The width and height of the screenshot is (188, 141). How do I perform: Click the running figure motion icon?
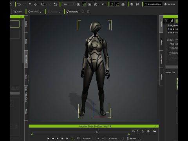coord(172,21)
